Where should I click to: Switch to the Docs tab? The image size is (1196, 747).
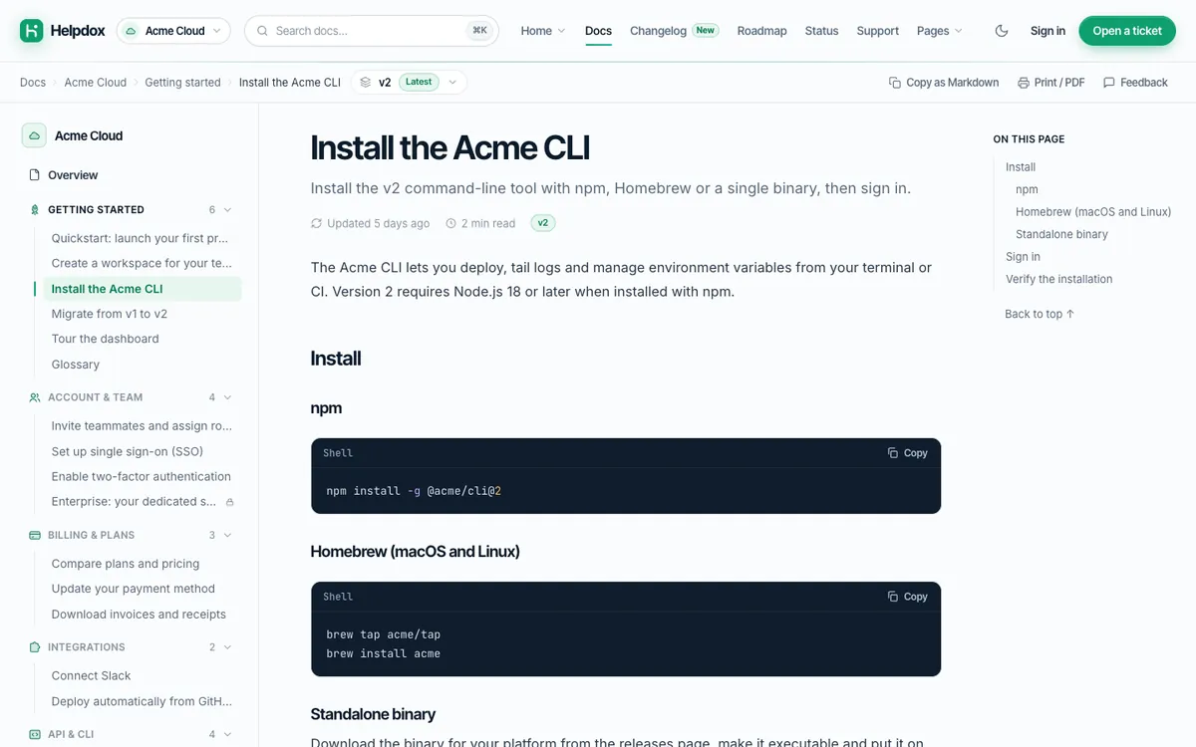(x=598, y=31)
